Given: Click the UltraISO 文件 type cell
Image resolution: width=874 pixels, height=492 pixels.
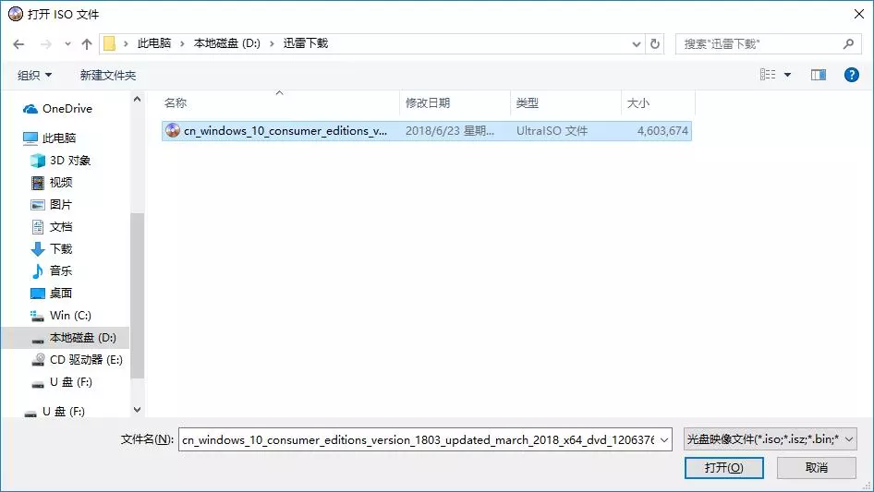Looking at the screenshot, I should coord(552,131).
